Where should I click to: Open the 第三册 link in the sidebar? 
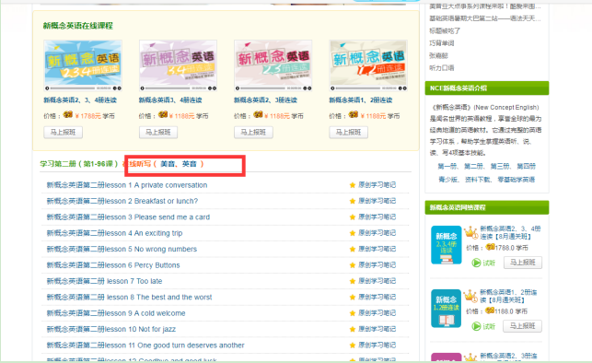pos(500,166)
